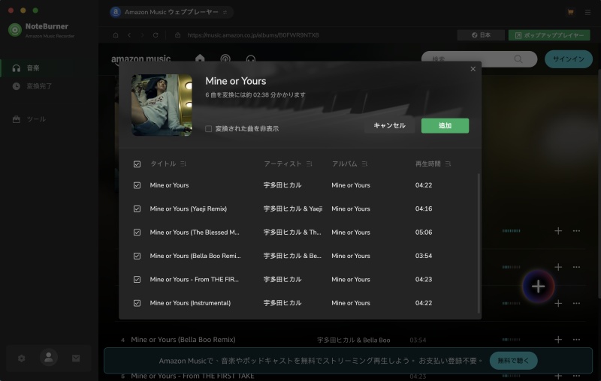Click artist 宇多田ヒカル & Yaeji

(x=292, y=208)
